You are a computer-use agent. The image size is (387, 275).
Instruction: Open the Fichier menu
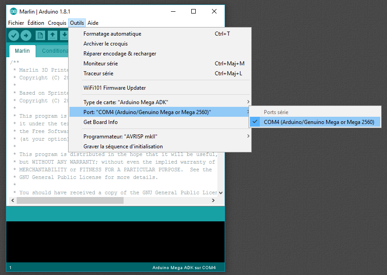tap(16, 23)
